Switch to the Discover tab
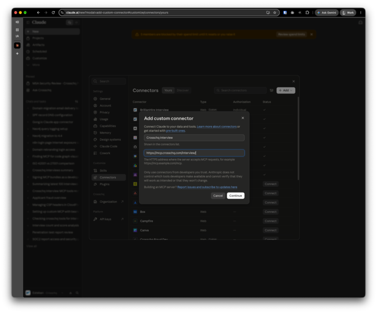Screen dimensions: 377x313 click(183, 91)
